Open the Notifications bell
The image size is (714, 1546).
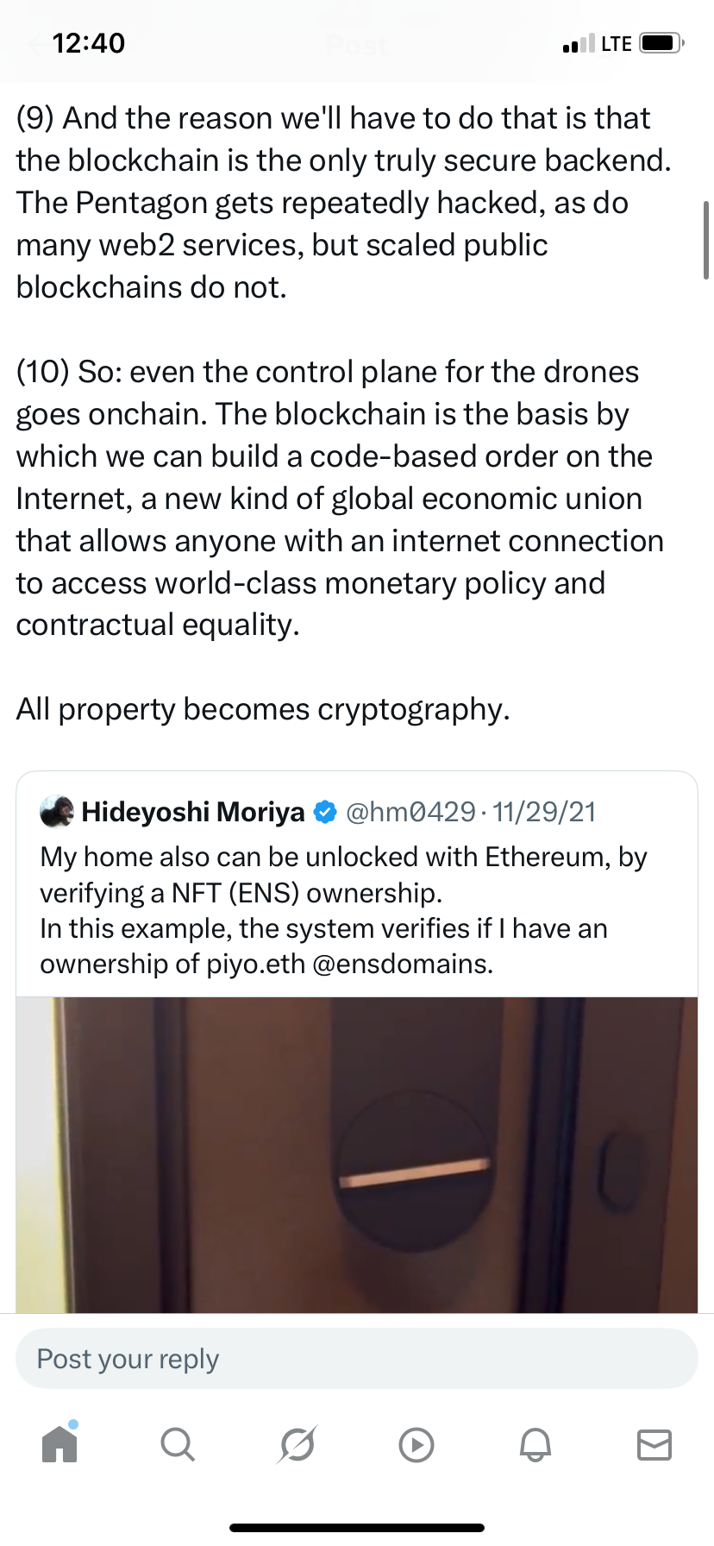point(535,1443)
